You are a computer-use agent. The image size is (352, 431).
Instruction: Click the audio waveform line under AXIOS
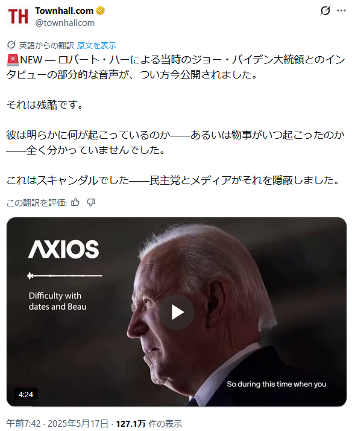pyautogui.click(x=64, y=275)
